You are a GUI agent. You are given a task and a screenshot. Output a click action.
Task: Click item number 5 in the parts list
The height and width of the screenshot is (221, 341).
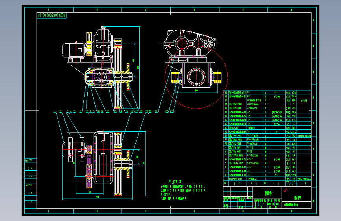click(x=226, y=163)
